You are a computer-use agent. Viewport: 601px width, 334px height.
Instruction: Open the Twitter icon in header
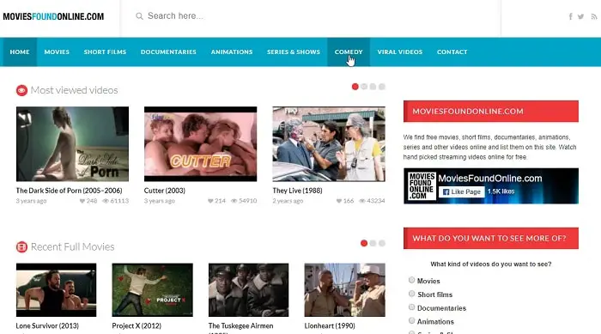click(581, 16)
